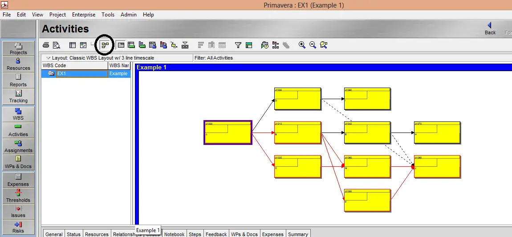This screenshot has height=237, width=512.
Task: Open Thresholds in the left sidebar
Action: point(18,196)
